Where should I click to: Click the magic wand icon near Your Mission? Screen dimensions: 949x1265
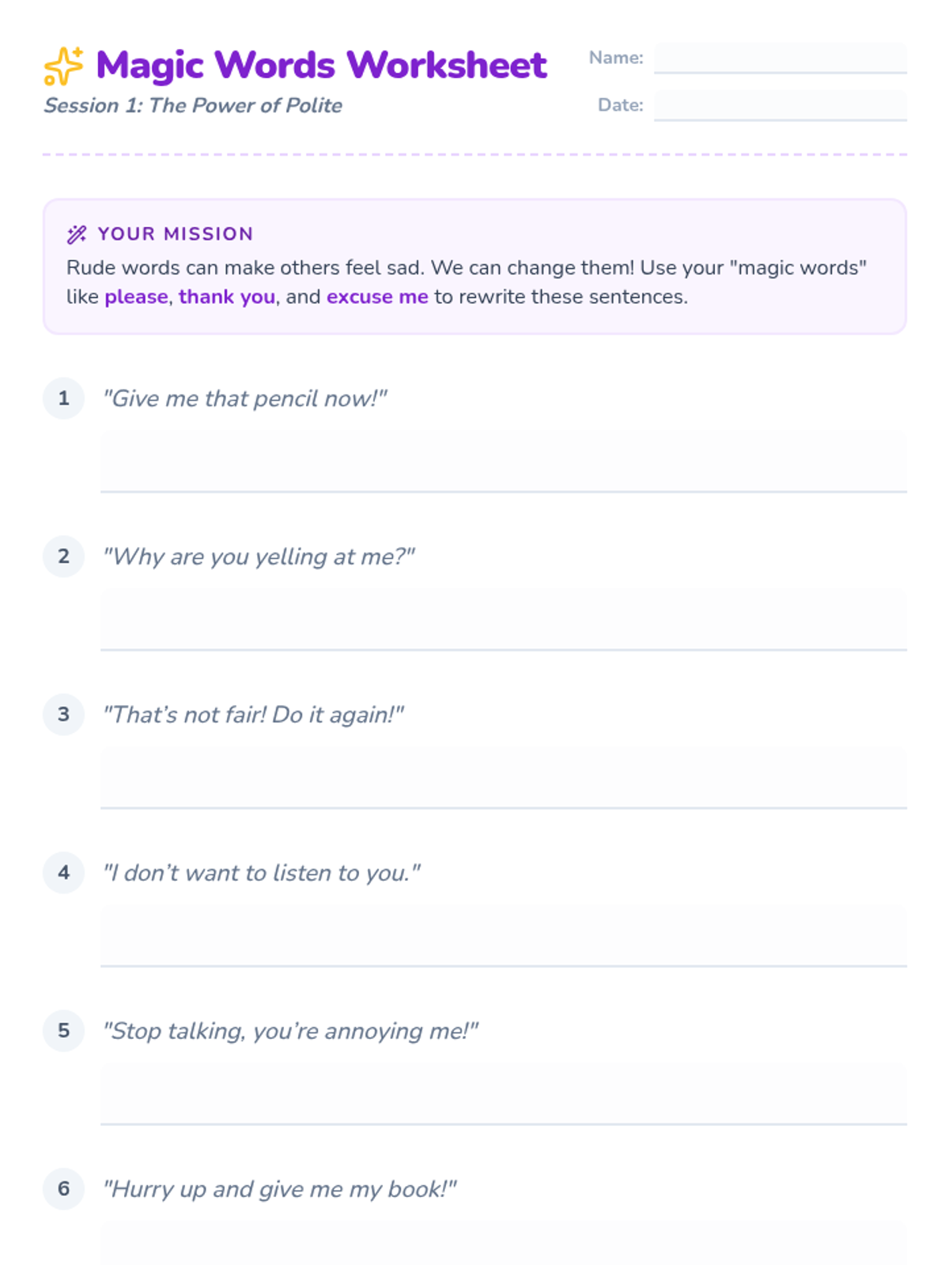point(77,234)
